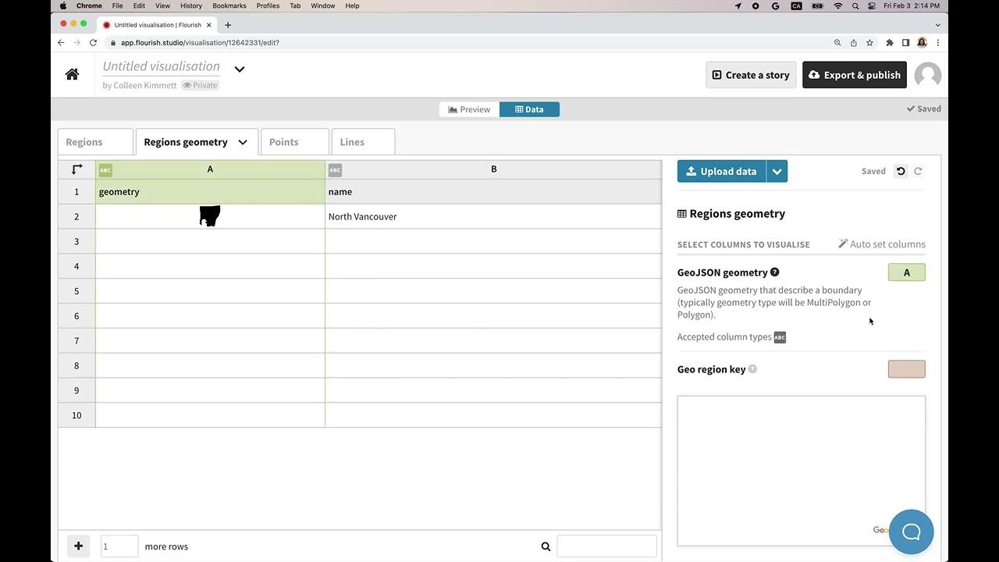The height and width of the screenshot is (562, 999).
Task: Switch to Preview view
Action: tap(469, 109)
